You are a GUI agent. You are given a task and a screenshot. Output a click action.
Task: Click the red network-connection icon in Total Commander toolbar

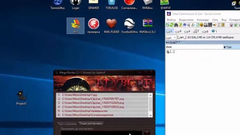pyautogui.click(x=231, y=25)
